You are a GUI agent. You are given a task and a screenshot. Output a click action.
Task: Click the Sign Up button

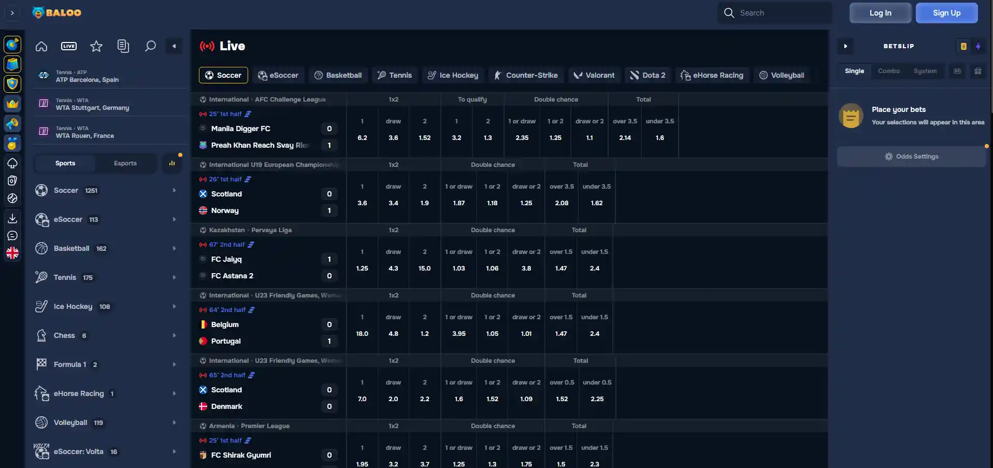pos(946,13)
